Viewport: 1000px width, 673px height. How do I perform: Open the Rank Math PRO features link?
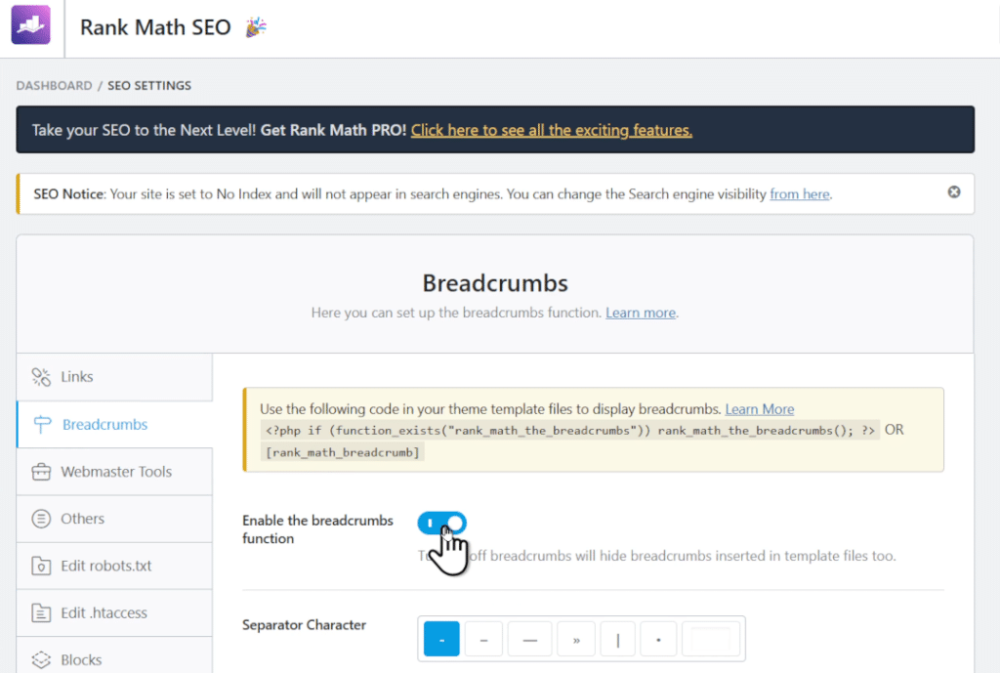552,129
